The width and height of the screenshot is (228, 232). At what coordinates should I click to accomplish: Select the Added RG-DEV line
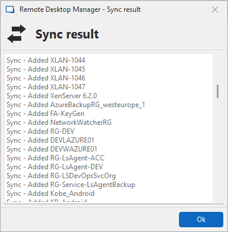[x=40, y=131]
